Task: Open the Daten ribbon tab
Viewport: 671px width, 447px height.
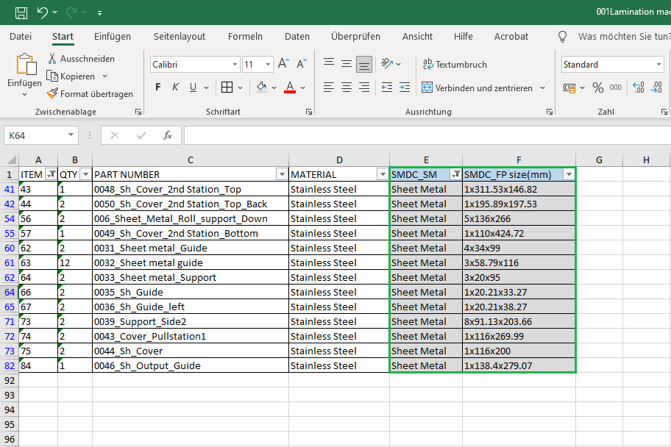Action: point(297,36)
